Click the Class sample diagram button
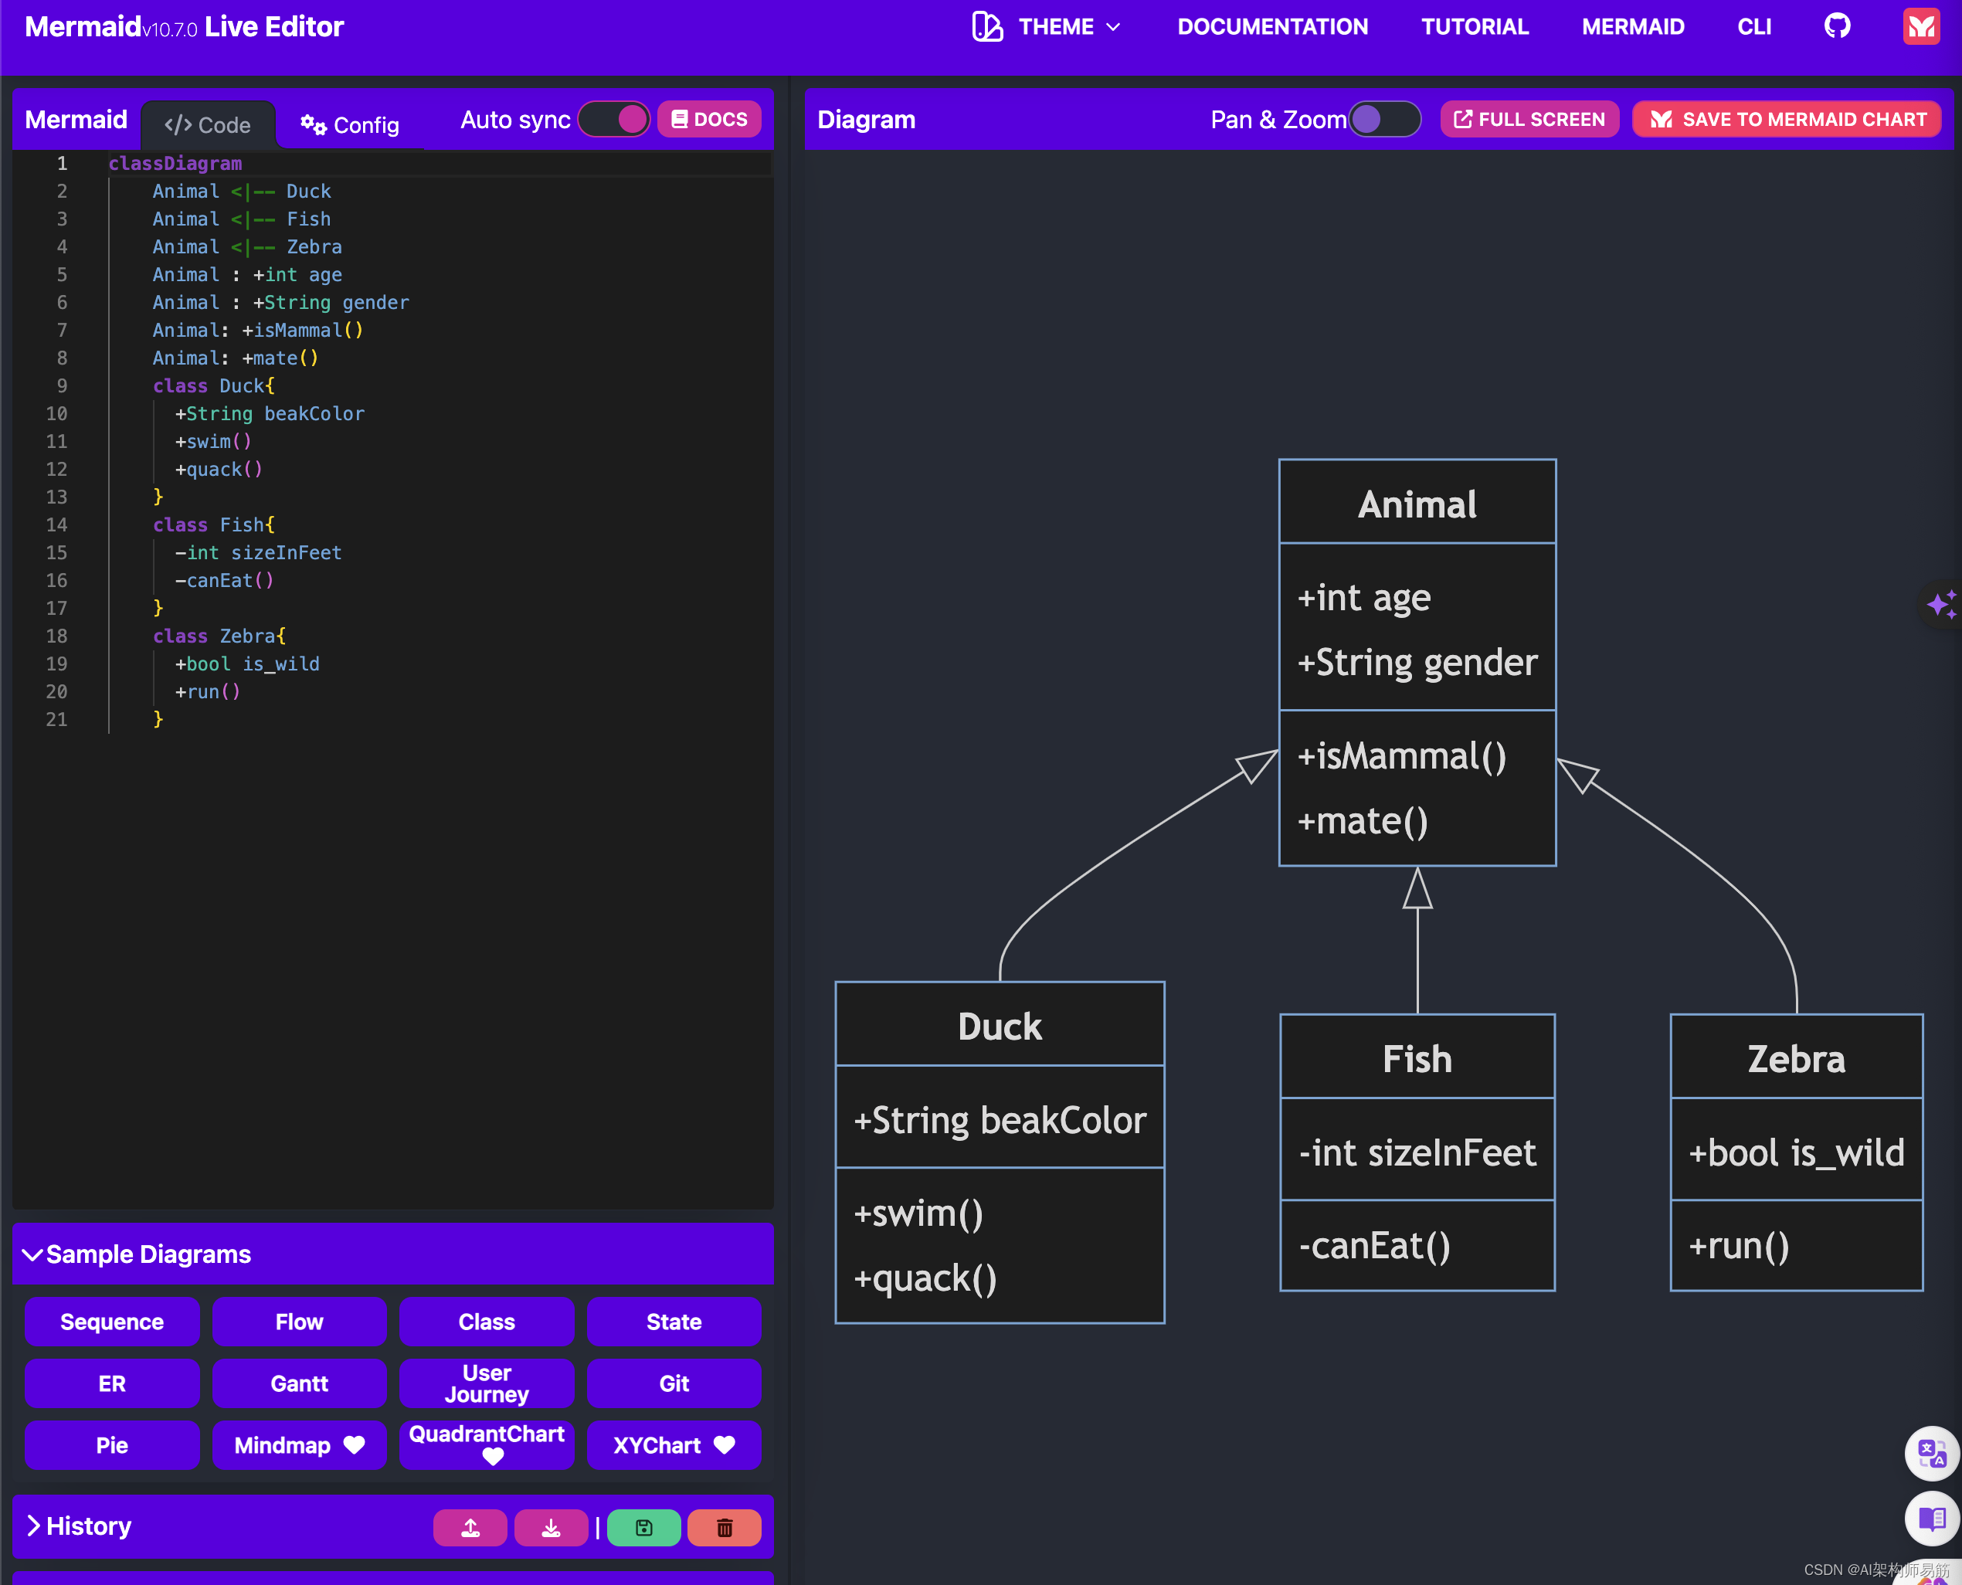This screenshot has width=1962, height=1585. [485, 1323]
